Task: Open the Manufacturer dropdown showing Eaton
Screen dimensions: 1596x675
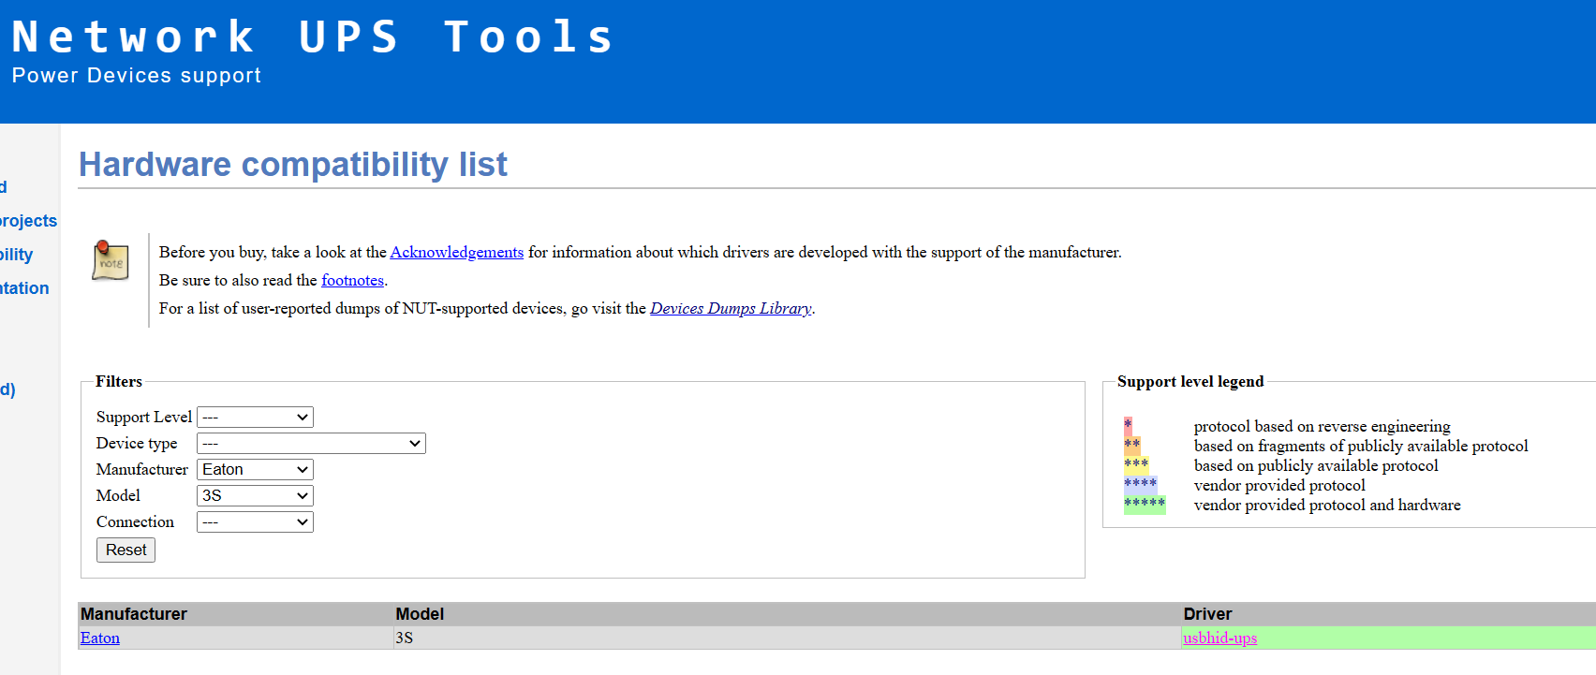Action: [x=255, y=470]
